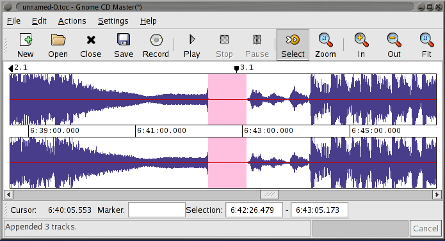The height and width of the screenshot is (241, 445).
Task: Create a new project with New icon
Action: click(x=26, y=45)
